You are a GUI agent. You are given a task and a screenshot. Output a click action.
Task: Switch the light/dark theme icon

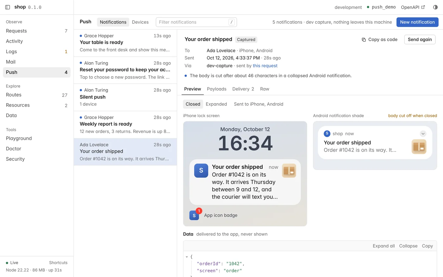435,7
